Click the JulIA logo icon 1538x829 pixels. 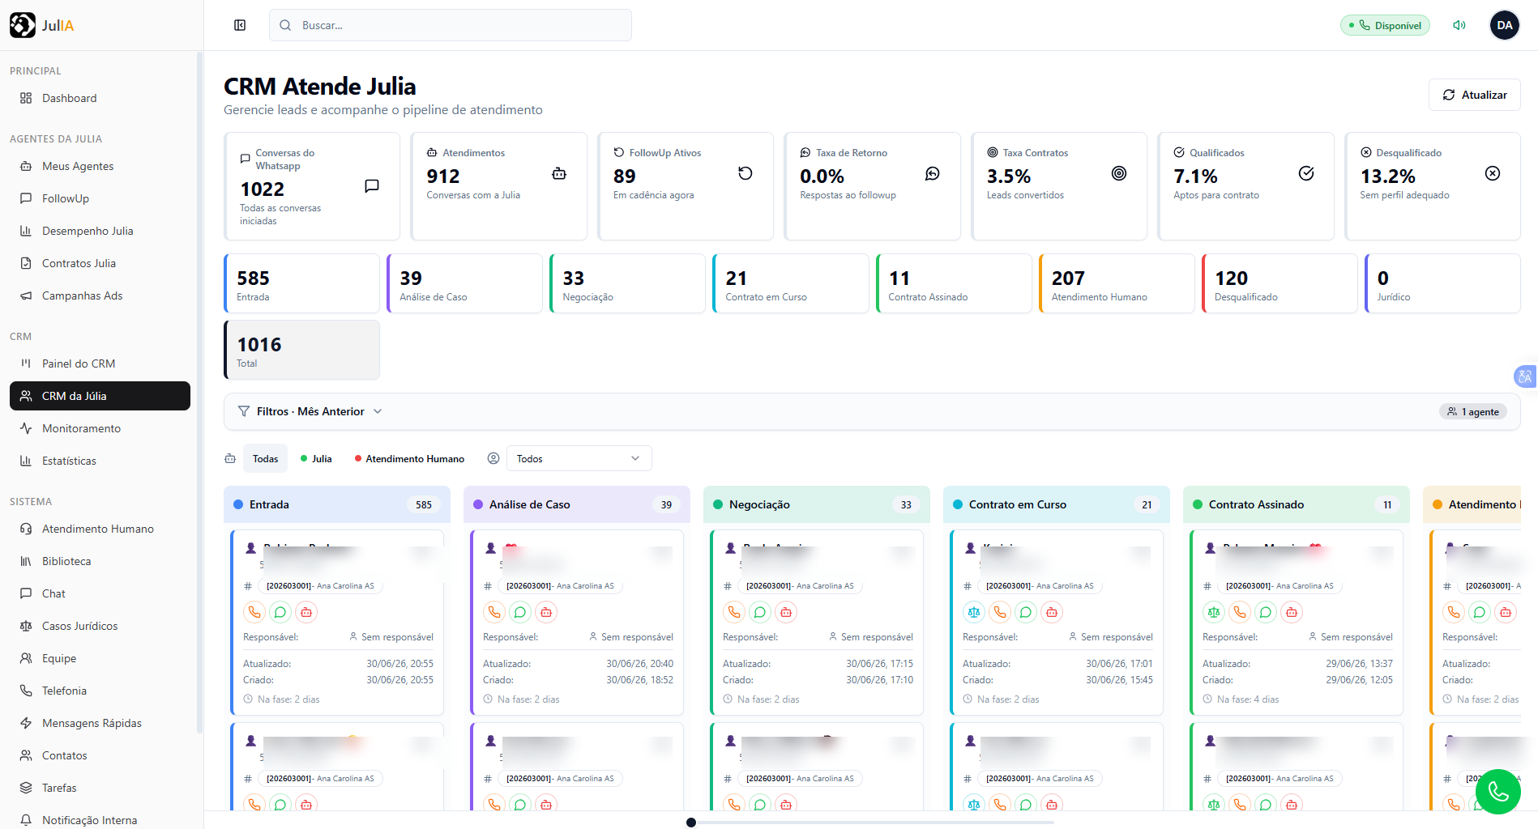point(23,25)
